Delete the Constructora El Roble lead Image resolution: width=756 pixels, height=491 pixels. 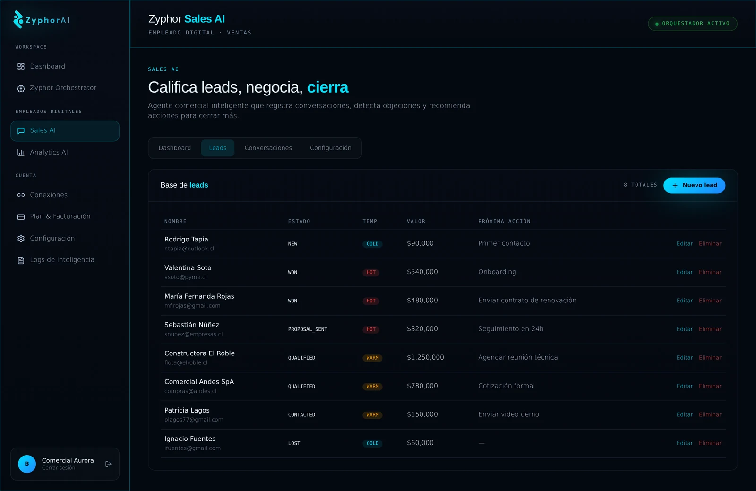(710, 358)
